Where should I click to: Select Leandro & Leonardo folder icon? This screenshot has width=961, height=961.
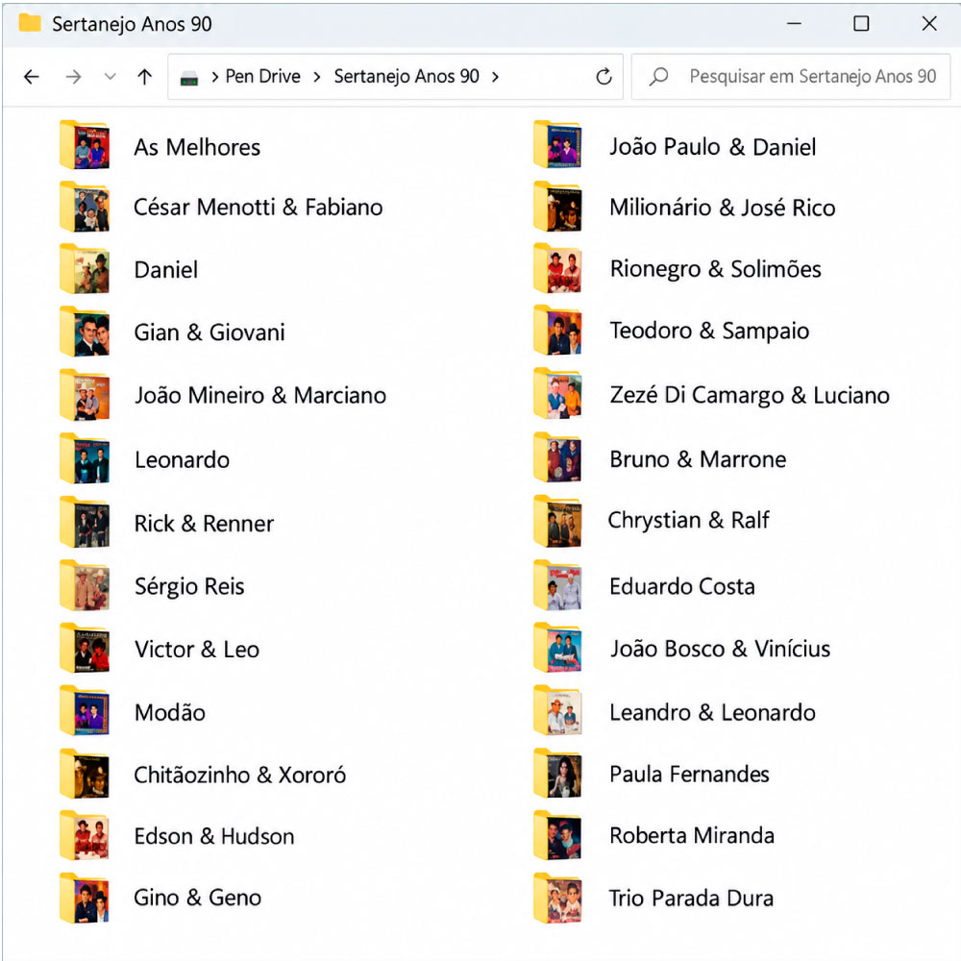[557, 711]
